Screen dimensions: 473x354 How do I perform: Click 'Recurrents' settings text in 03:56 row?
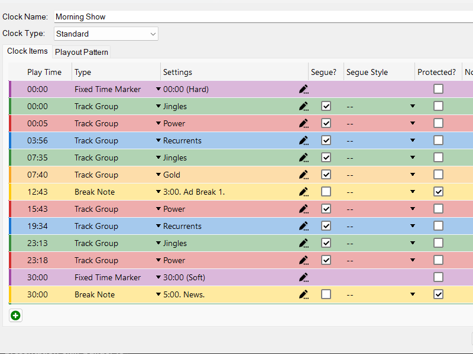[x=182, y=140]
